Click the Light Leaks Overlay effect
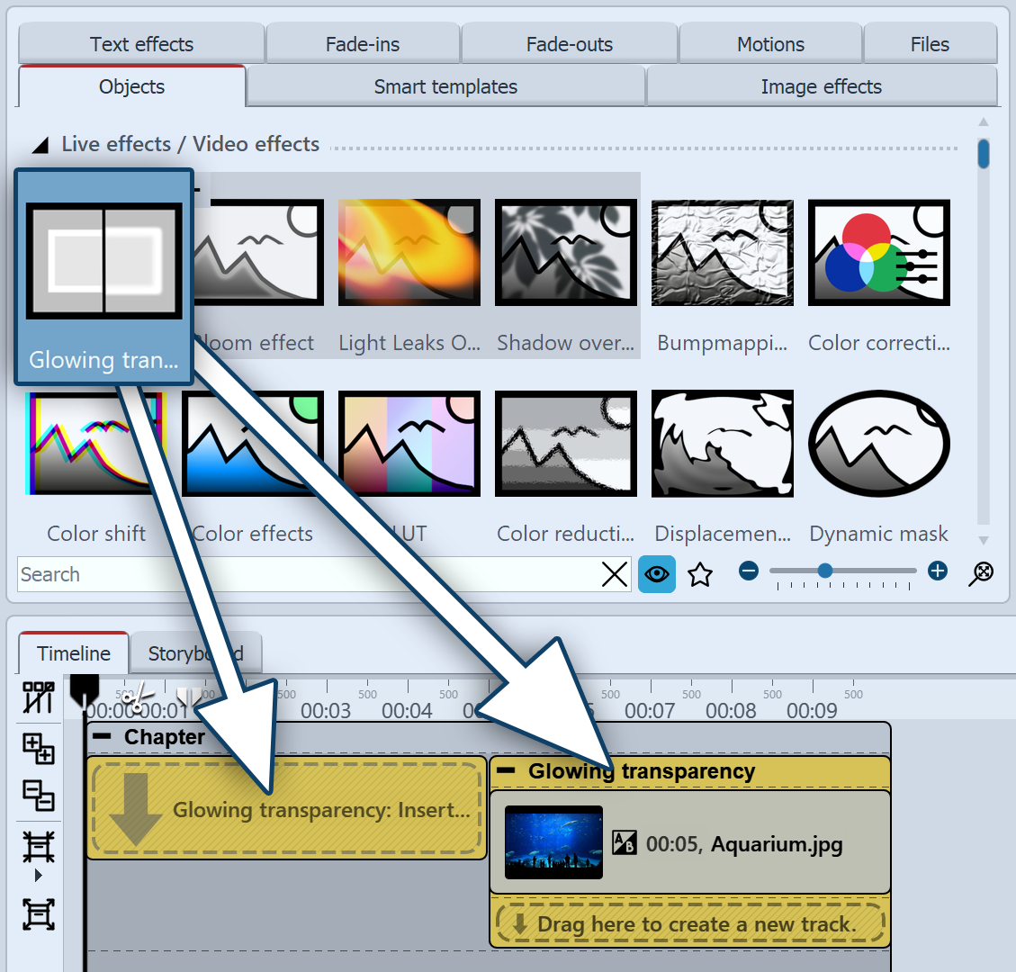 pos(409,253)
